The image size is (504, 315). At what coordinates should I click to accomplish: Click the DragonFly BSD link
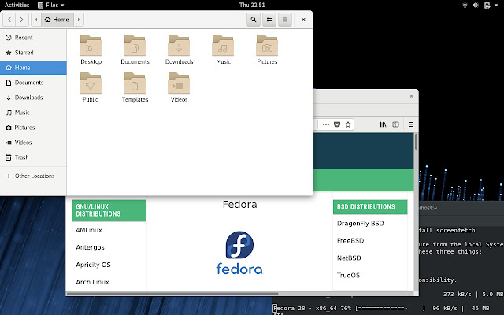tap(361, 224)
